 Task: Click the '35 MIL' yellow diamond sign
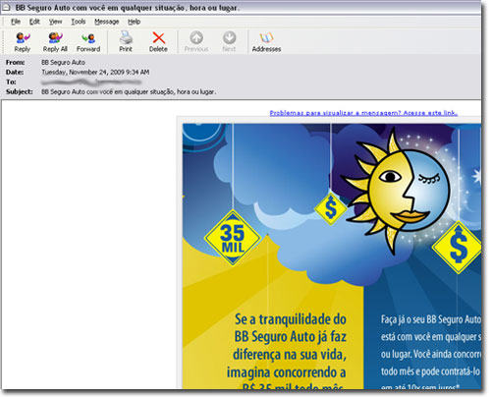coord(233,238)
